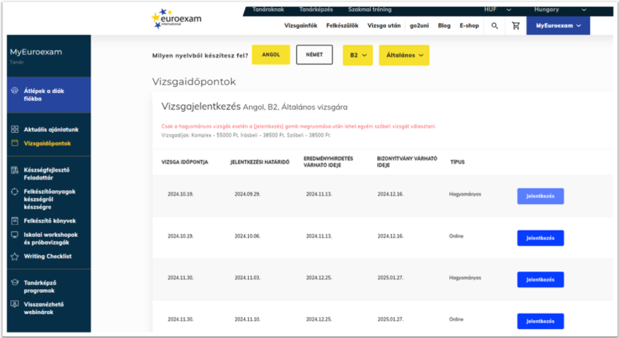Click the Aktuális ajánlatunk grid icon
This screenshot has width=619, height=338.
point(15,129)
